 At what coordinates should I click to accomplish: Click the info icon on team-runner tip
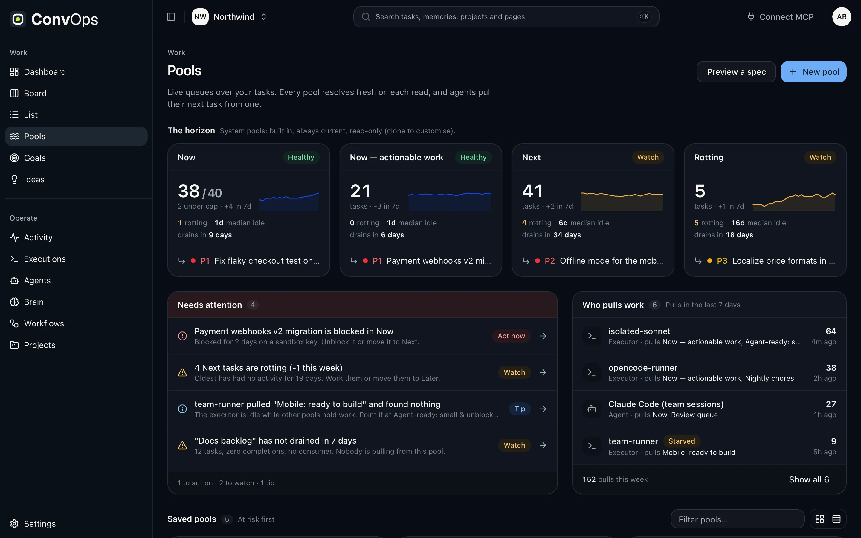pyautogui.click(x=182, y=409)
